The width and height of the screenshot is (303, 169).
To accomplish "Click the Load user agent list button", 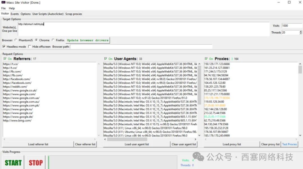I will [x=137, y=144].
